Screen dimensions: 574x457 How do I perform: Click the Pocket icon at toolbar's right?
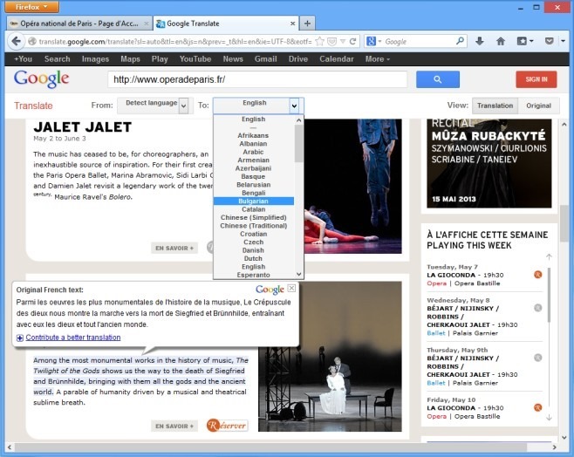coord(549,41)
